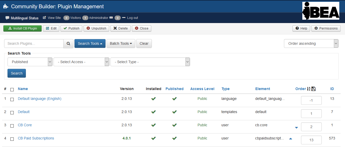Sort by the Published column header
The image size is (345, 148).
(x=175, y=89)
